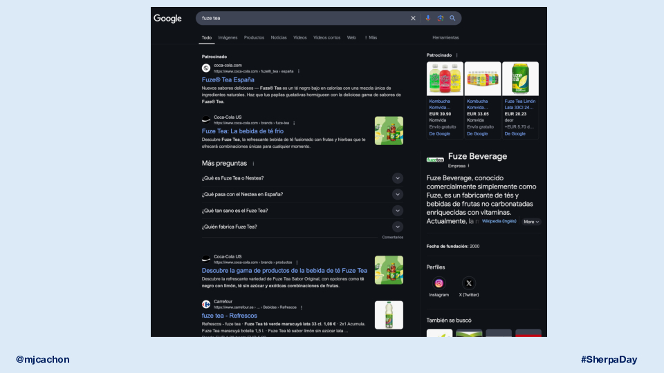Viewport: 664px width, 373px height.
Task: Click the fuzetea logo in knowledge panel
Action: (435, 160)
